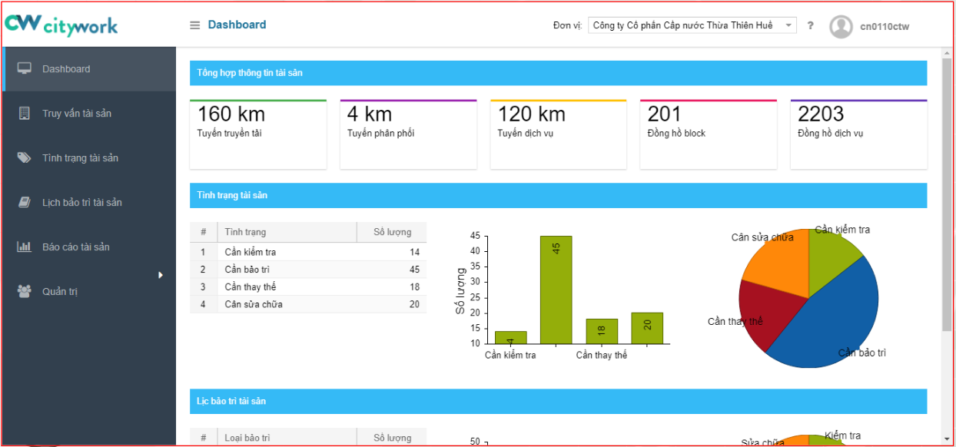Click the citywork logo
Viewport: 956px width, 447px height.
coord(61,25)
